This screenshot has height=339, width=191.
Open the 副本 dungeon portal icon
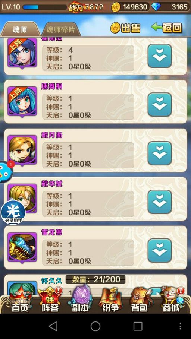(x=80, y=300)
